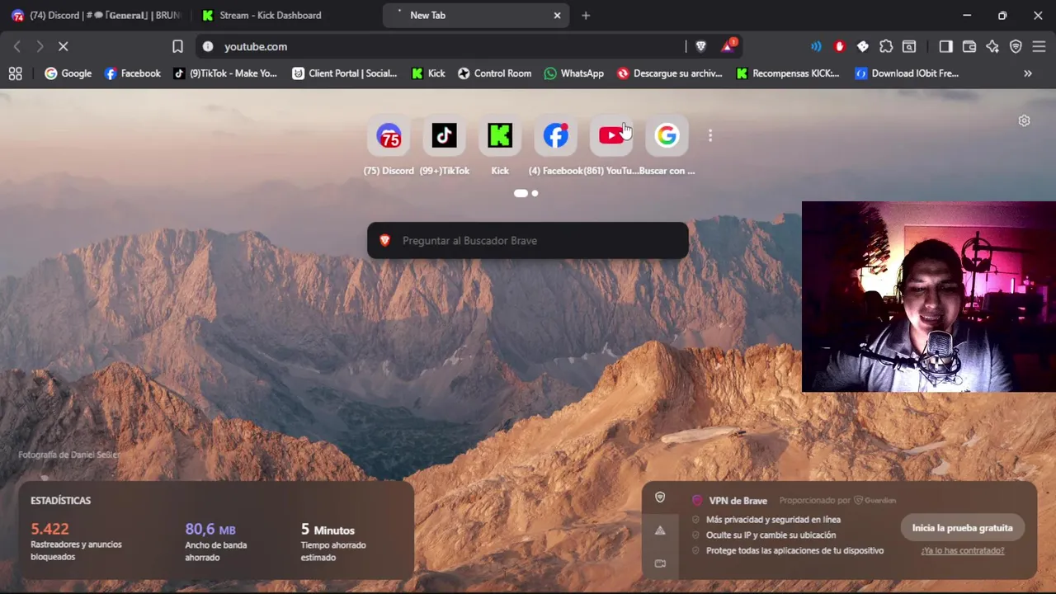Select first top sites page indicator
This screenshot has width=1056, height=594.
[521, 193]
